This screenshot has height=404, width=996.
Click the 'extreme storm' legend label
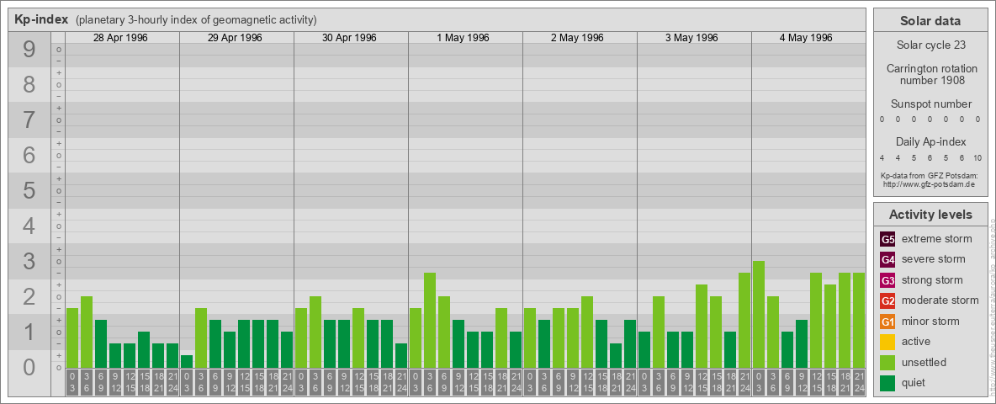pos(937,240)
